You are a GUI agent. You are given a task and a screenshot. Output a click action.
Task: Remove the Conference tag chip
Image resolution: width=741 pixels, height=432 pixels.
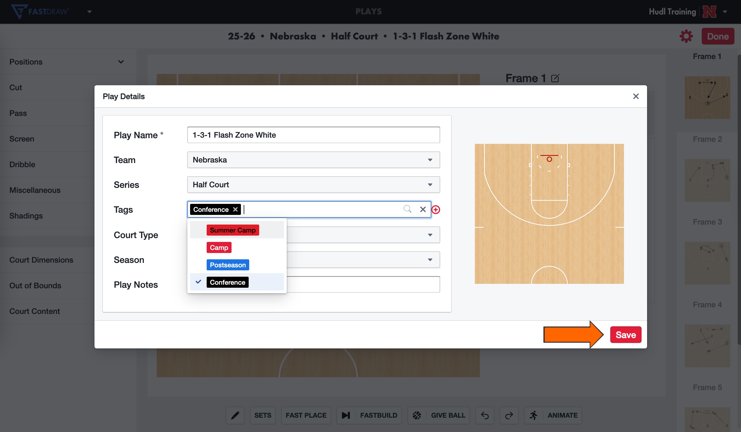pyautogui.click(x=235, y=209)
